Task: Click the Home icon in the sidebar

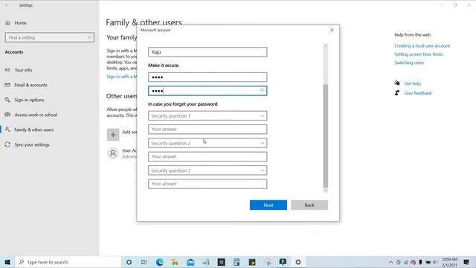Action: (7, 23)
